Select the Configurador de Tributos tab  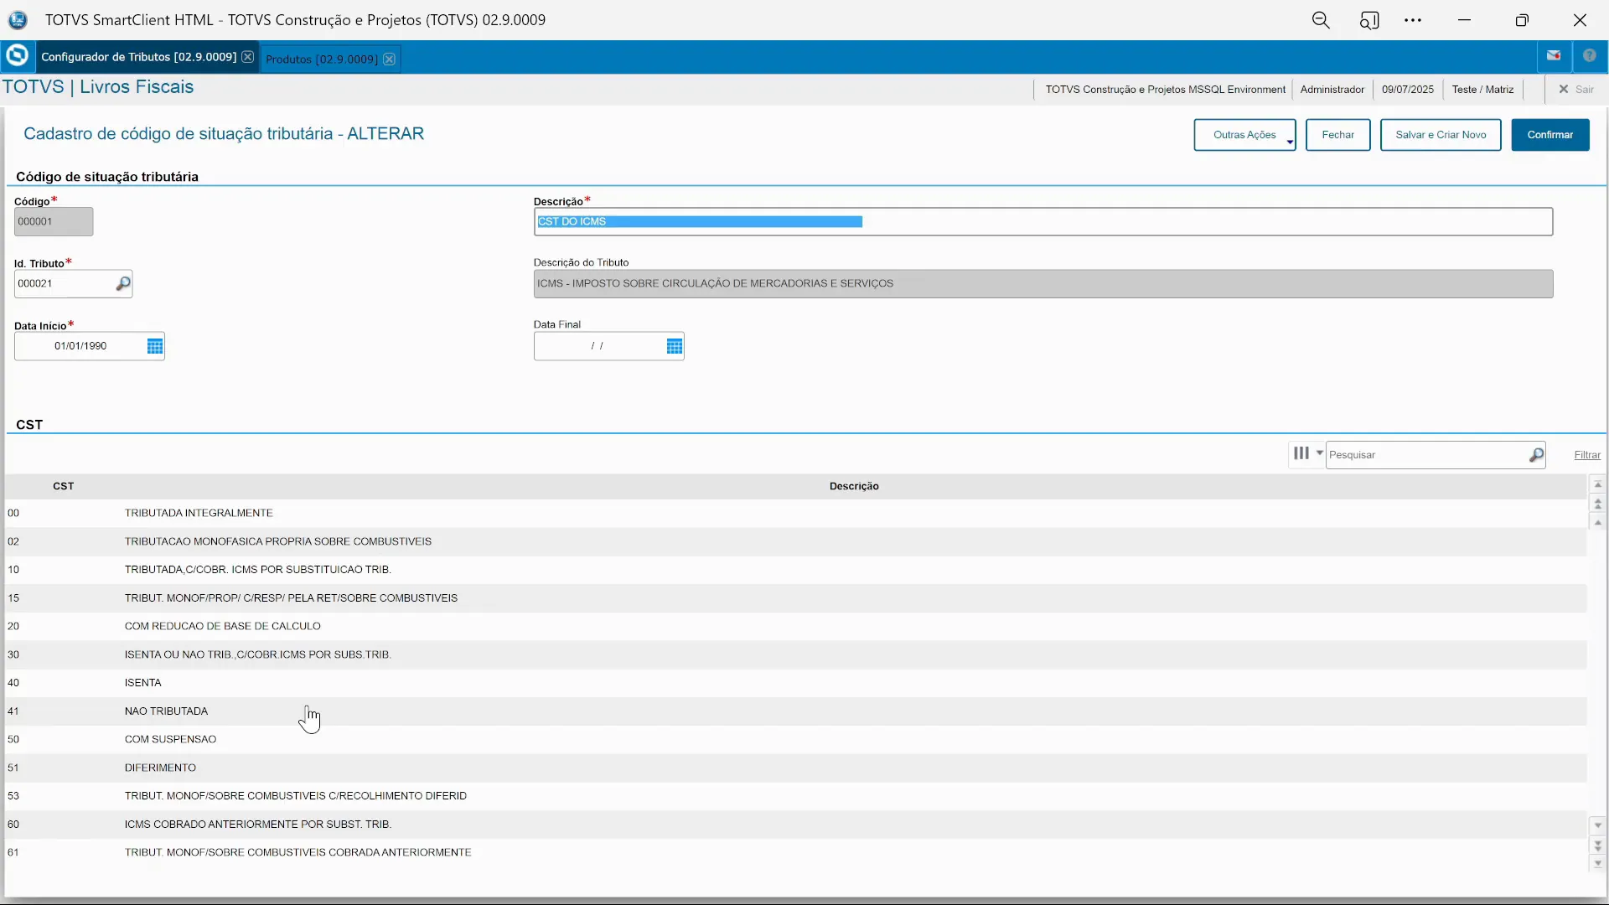tap(138, 57)
